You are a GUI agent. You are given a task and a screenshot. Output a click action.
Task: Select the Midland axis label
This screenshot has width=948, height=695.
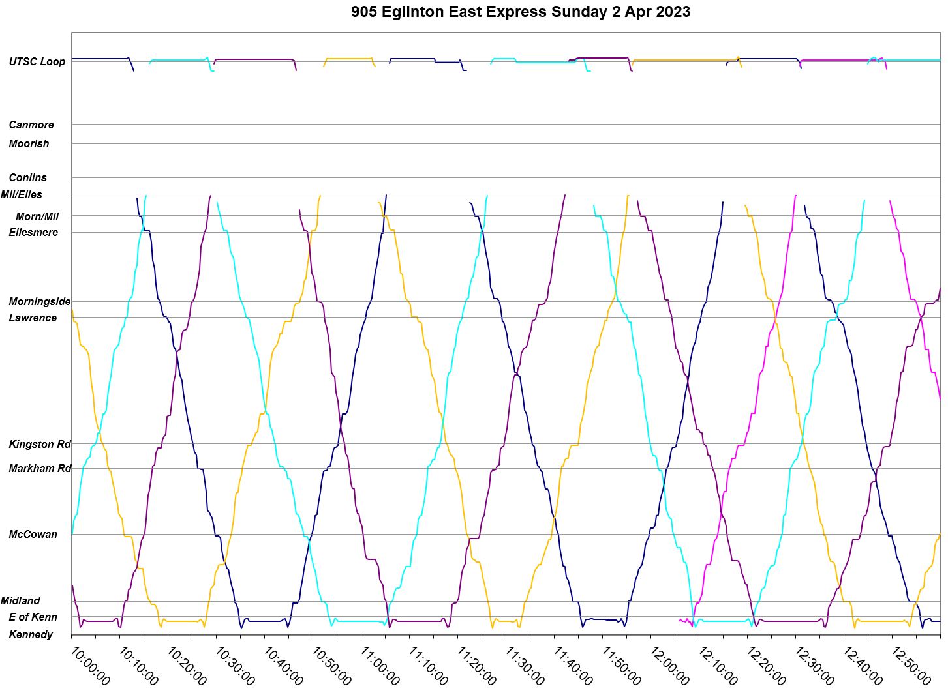(x=20, y=601)
